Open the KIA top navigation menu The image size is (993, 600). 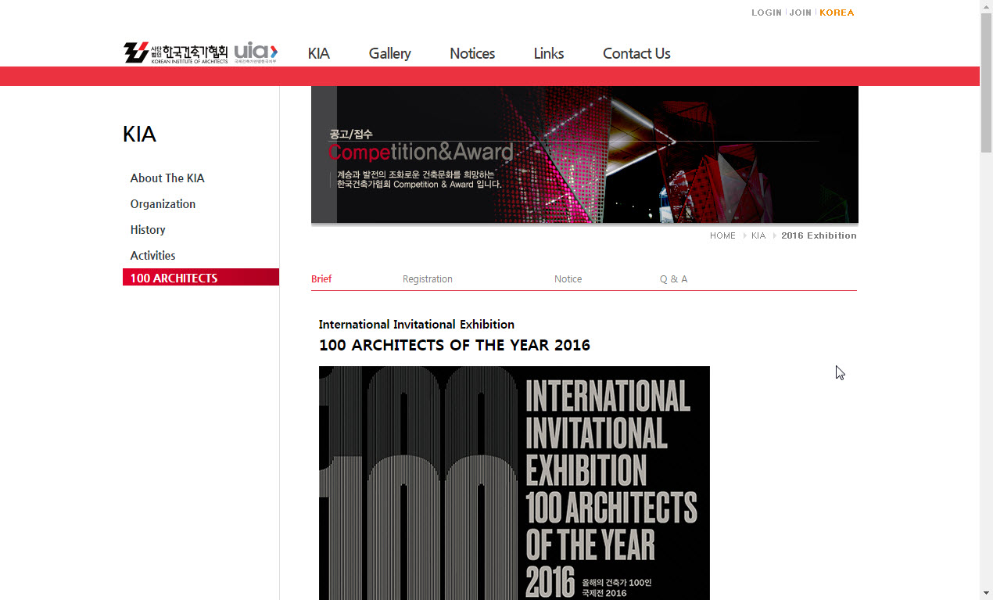pos(318,53)
